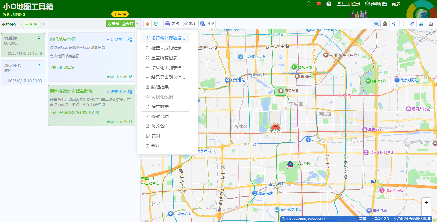Open the 更多 menu
437x222 pixels.
point(396,4)
